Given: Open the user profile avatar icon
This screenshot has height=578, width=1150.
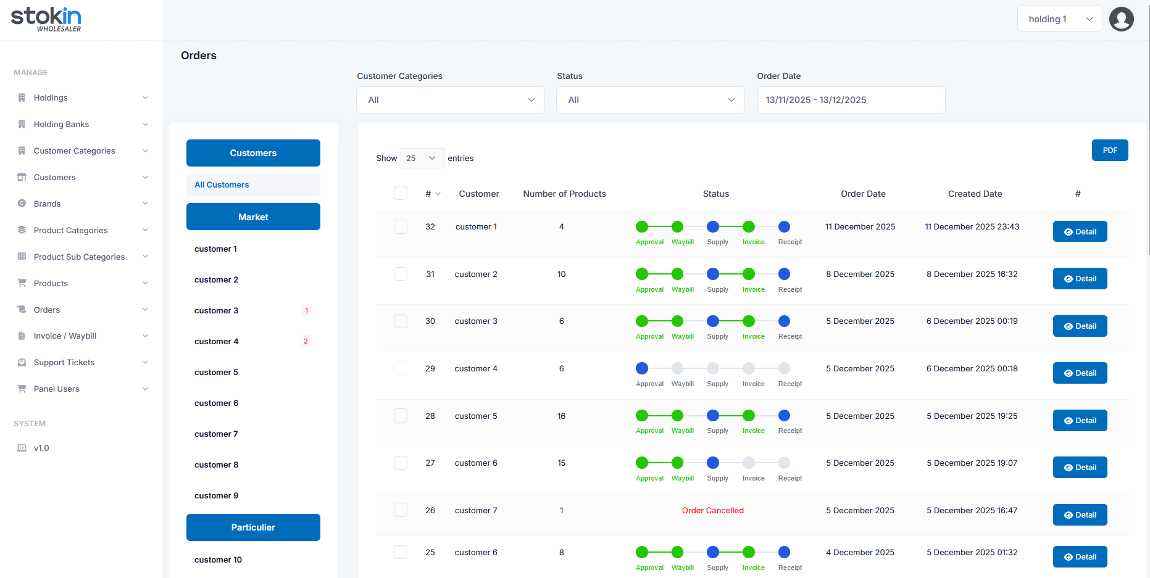Looking at the screenshot, I should click(1121, 19).
